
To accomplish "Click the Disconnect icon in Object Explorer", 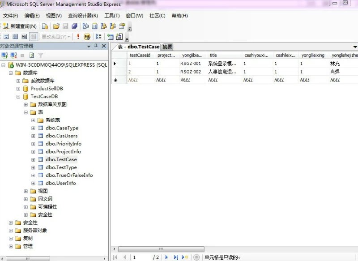I will [x=14, y=55].
